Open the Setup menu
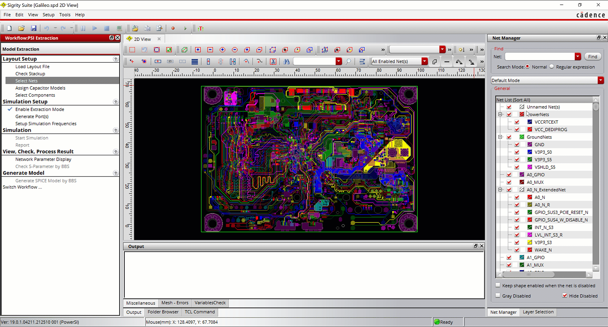Screen dimensions: 608x327 tap(48, 15)
